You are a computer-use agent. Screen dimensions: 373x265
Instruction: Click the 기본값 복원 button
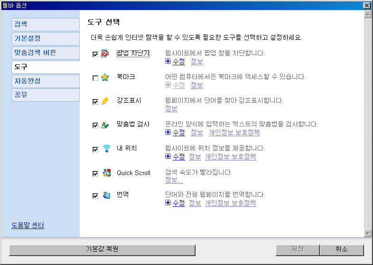coord(103,250)
